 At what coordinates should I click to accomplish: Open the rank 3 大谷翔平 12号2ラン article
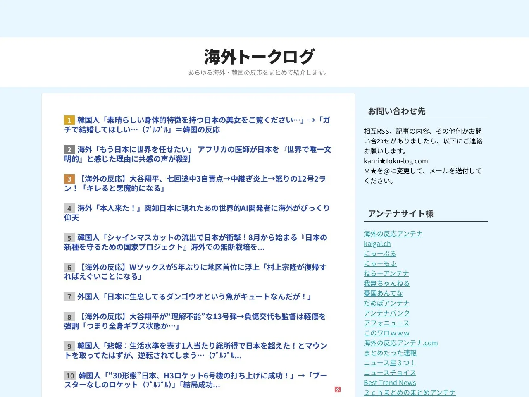click(195, 184)
